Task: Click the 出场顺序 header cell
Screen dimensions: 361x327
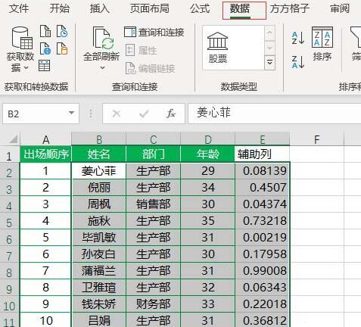Action: (45, 154)
